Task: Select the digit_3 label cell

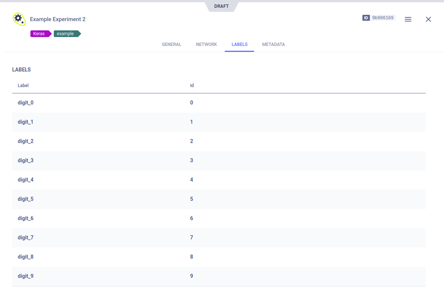Action: click(x=26, y=160)
